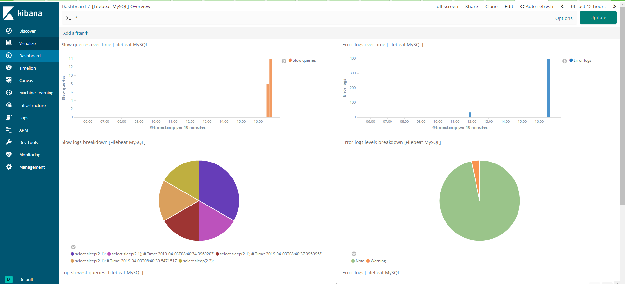Open Management gear icon

pos(9,167)
